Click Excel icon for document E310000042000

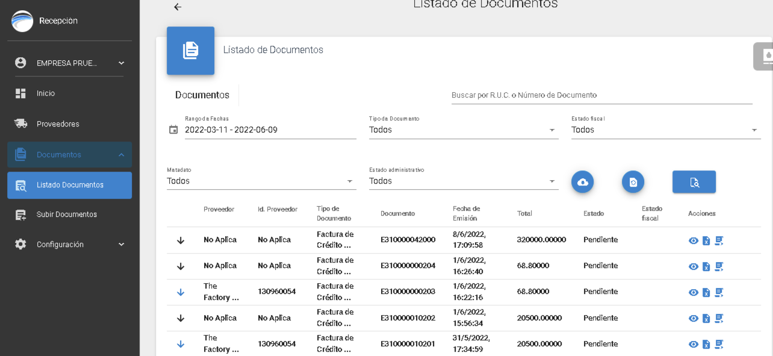click(x=706, y=241)
